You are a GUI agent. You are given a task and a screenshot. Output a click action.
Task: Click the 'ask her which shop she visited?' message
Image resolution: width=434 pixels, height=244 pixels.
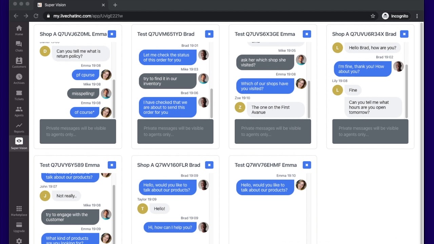pos(265,62)
